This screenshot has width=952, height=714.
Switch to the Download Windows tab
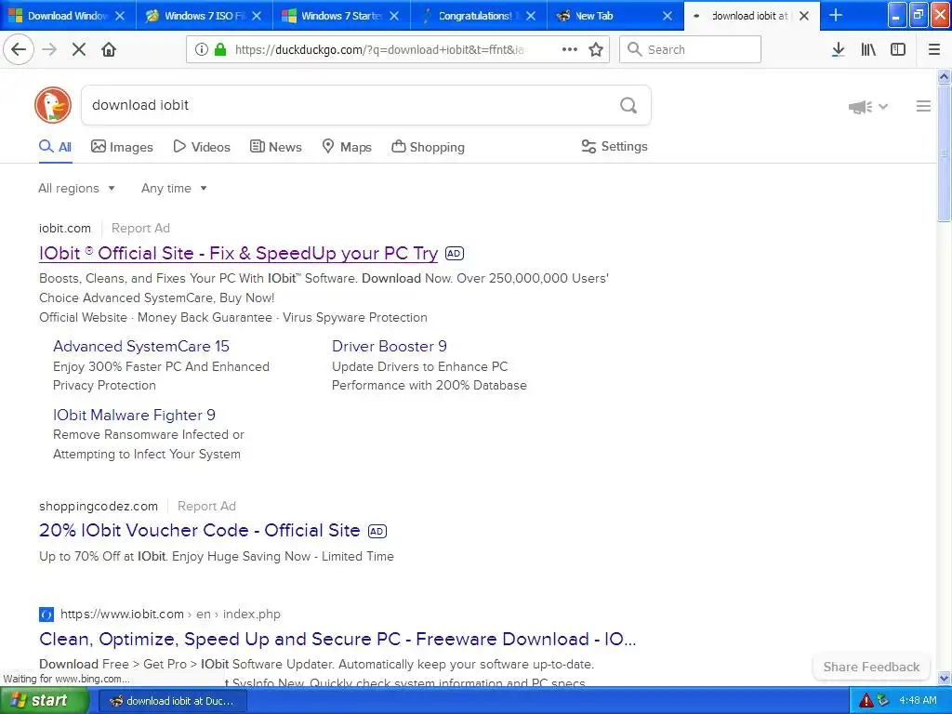click(67, 16)
